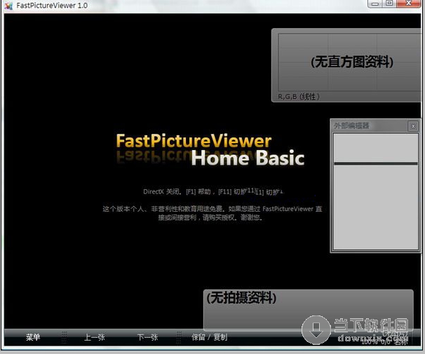Click the toolbar grip handle before 保留 / 复制
This screenshot has width=425, height=354.
click(179, 337)
